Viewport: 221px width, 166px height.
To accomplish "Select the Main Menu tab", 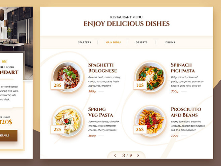I will coord(113,42).
